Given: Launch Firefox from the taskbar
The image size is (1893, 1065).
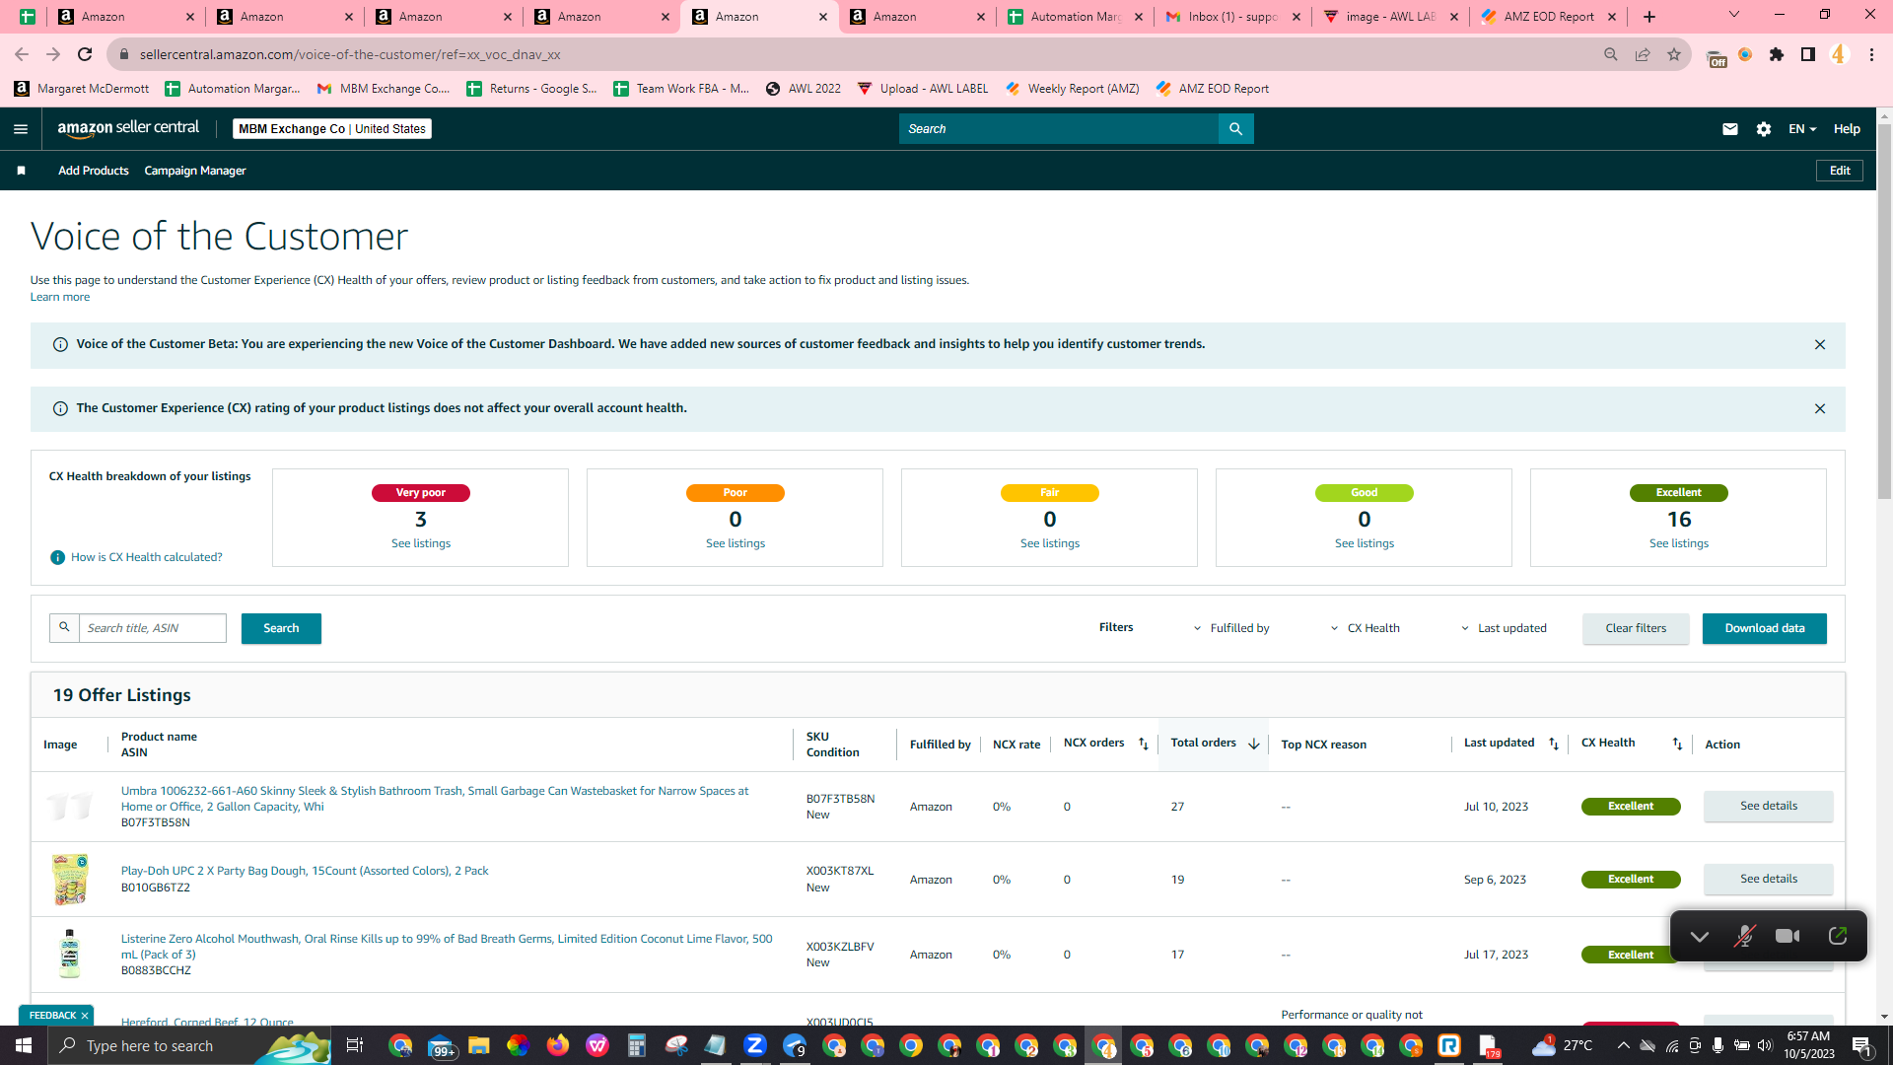Looking at the screenshot, I should pyautogui.click(x=558, y=1045).
